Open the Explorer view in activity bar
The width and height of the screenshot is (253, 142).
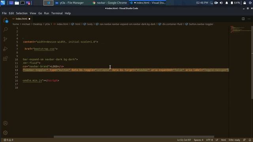pyautogui.click(x=6, y=20)
